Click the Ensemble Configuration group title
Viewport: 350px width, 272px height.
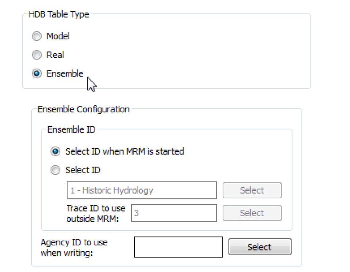point(84,109)
